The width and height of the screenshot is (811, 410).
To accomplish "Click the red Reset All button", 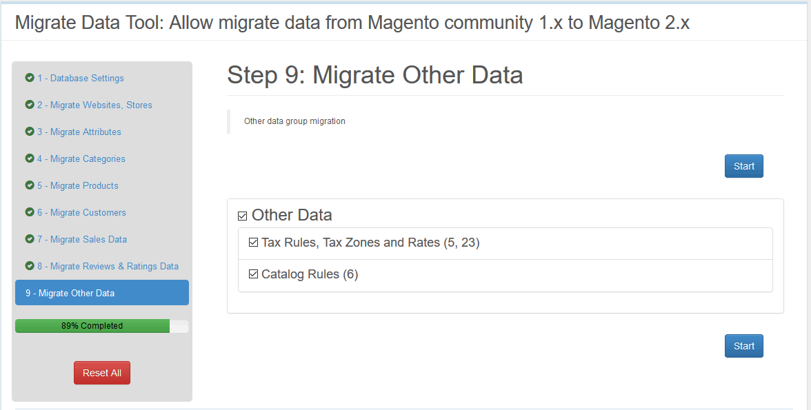I will coord(102,373).
